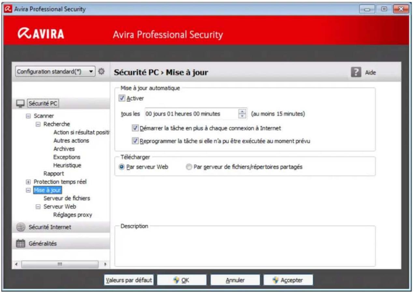Collapse the Scanner tree node

(28, 116)
